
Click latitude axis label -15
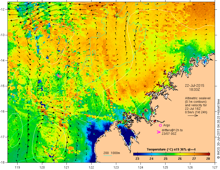(x=3, y=86)
